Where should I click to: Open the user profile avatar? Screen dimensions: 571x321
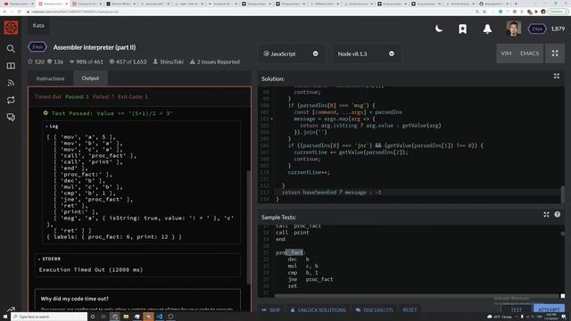point(514,29)
